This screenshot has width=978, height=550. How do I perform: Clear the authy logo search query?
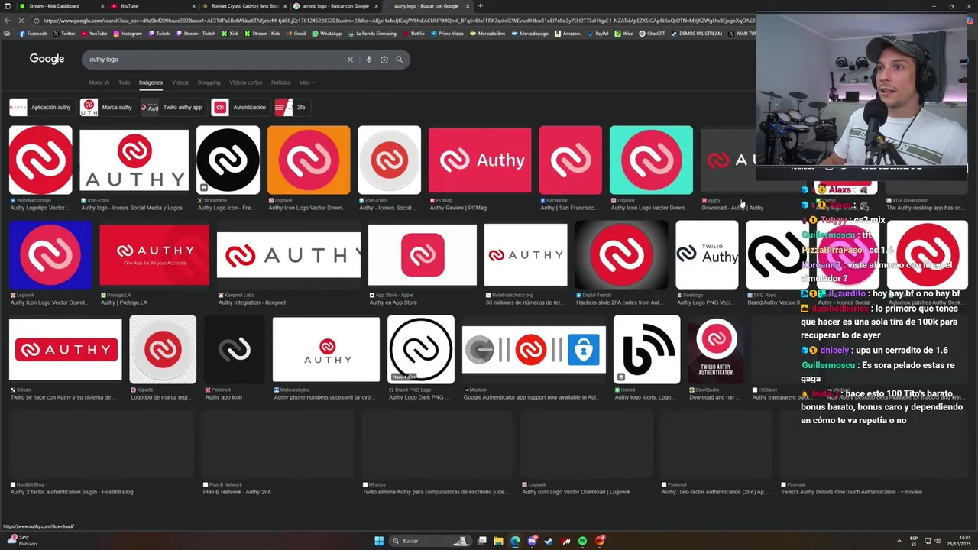click(350, 60)
